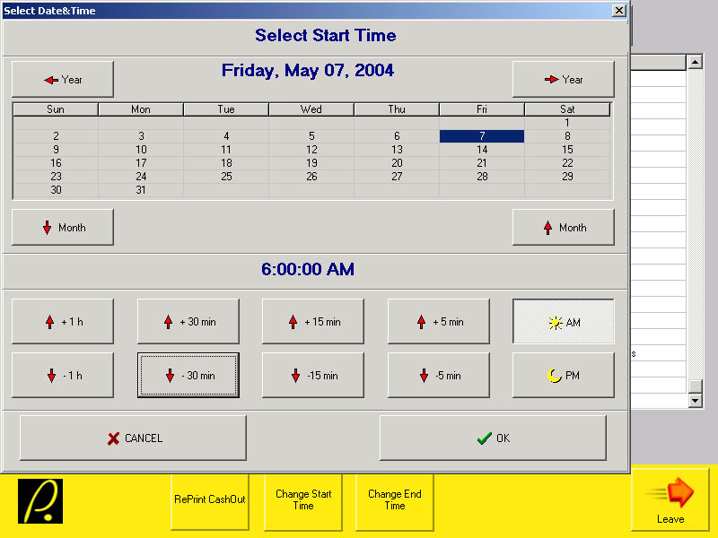
Task: Add one hour to the time
Action: (x=63, y=322)
